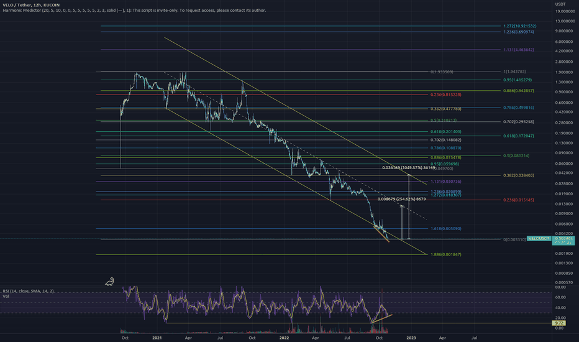Select Fib label 1.131(0.030736)
This screenshot has width=579, height=342.
(x=445, y=182)
